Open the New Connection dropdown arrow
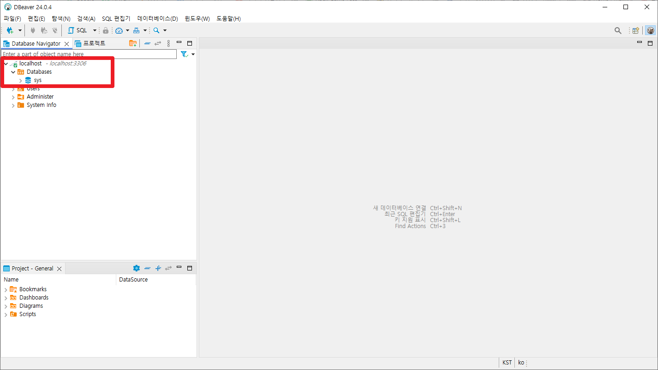 (20, 30)
